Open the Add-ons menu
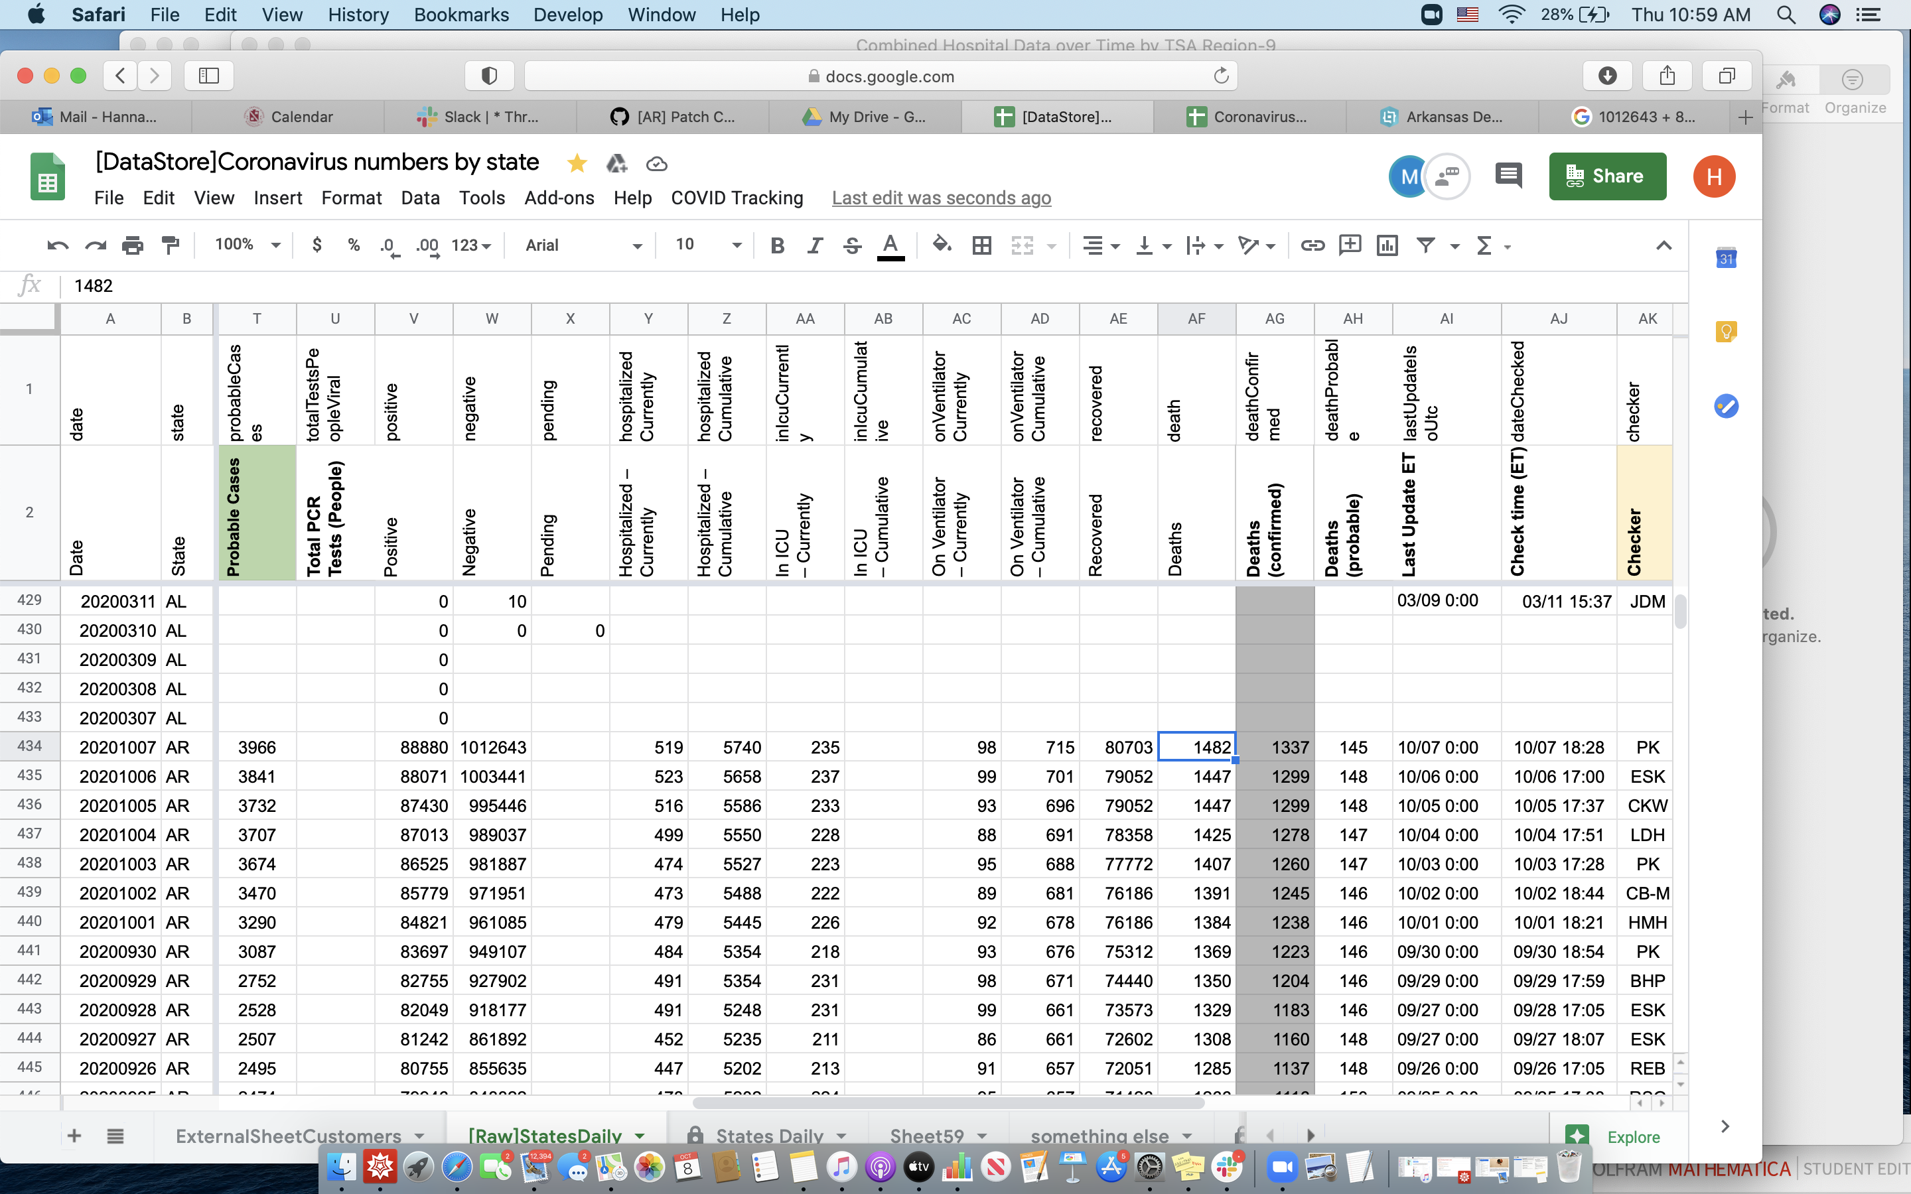This screenshot has height=1194, width=1911. coord(559,198)
